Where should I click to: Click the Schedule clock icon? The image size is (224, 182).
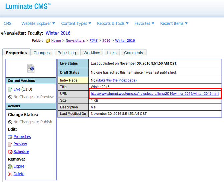pos(10,152)
